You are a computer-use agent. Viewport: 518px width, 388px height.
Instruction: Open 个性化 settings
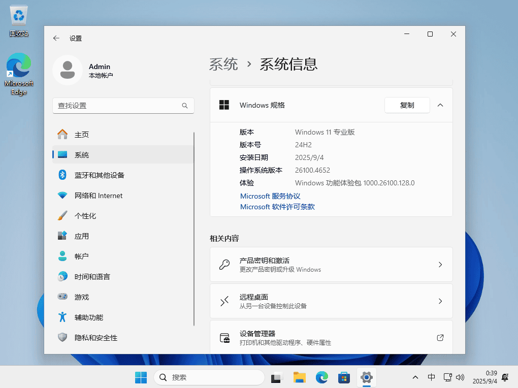123,216
